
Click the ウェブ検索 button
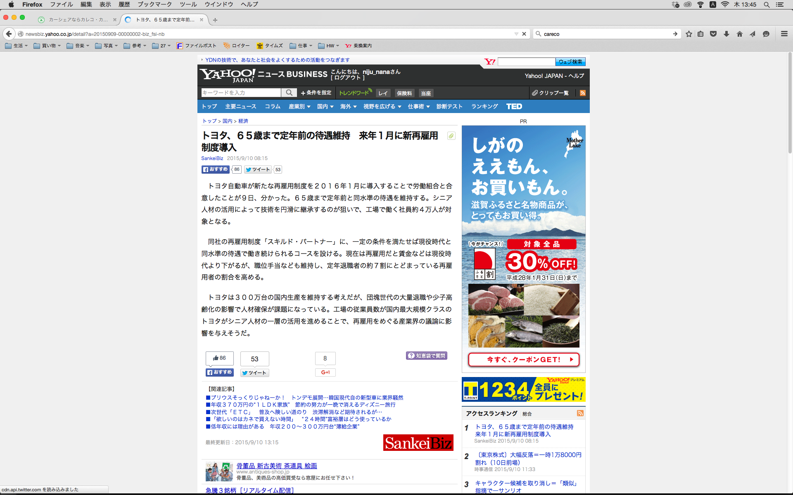tap(570, 62)
